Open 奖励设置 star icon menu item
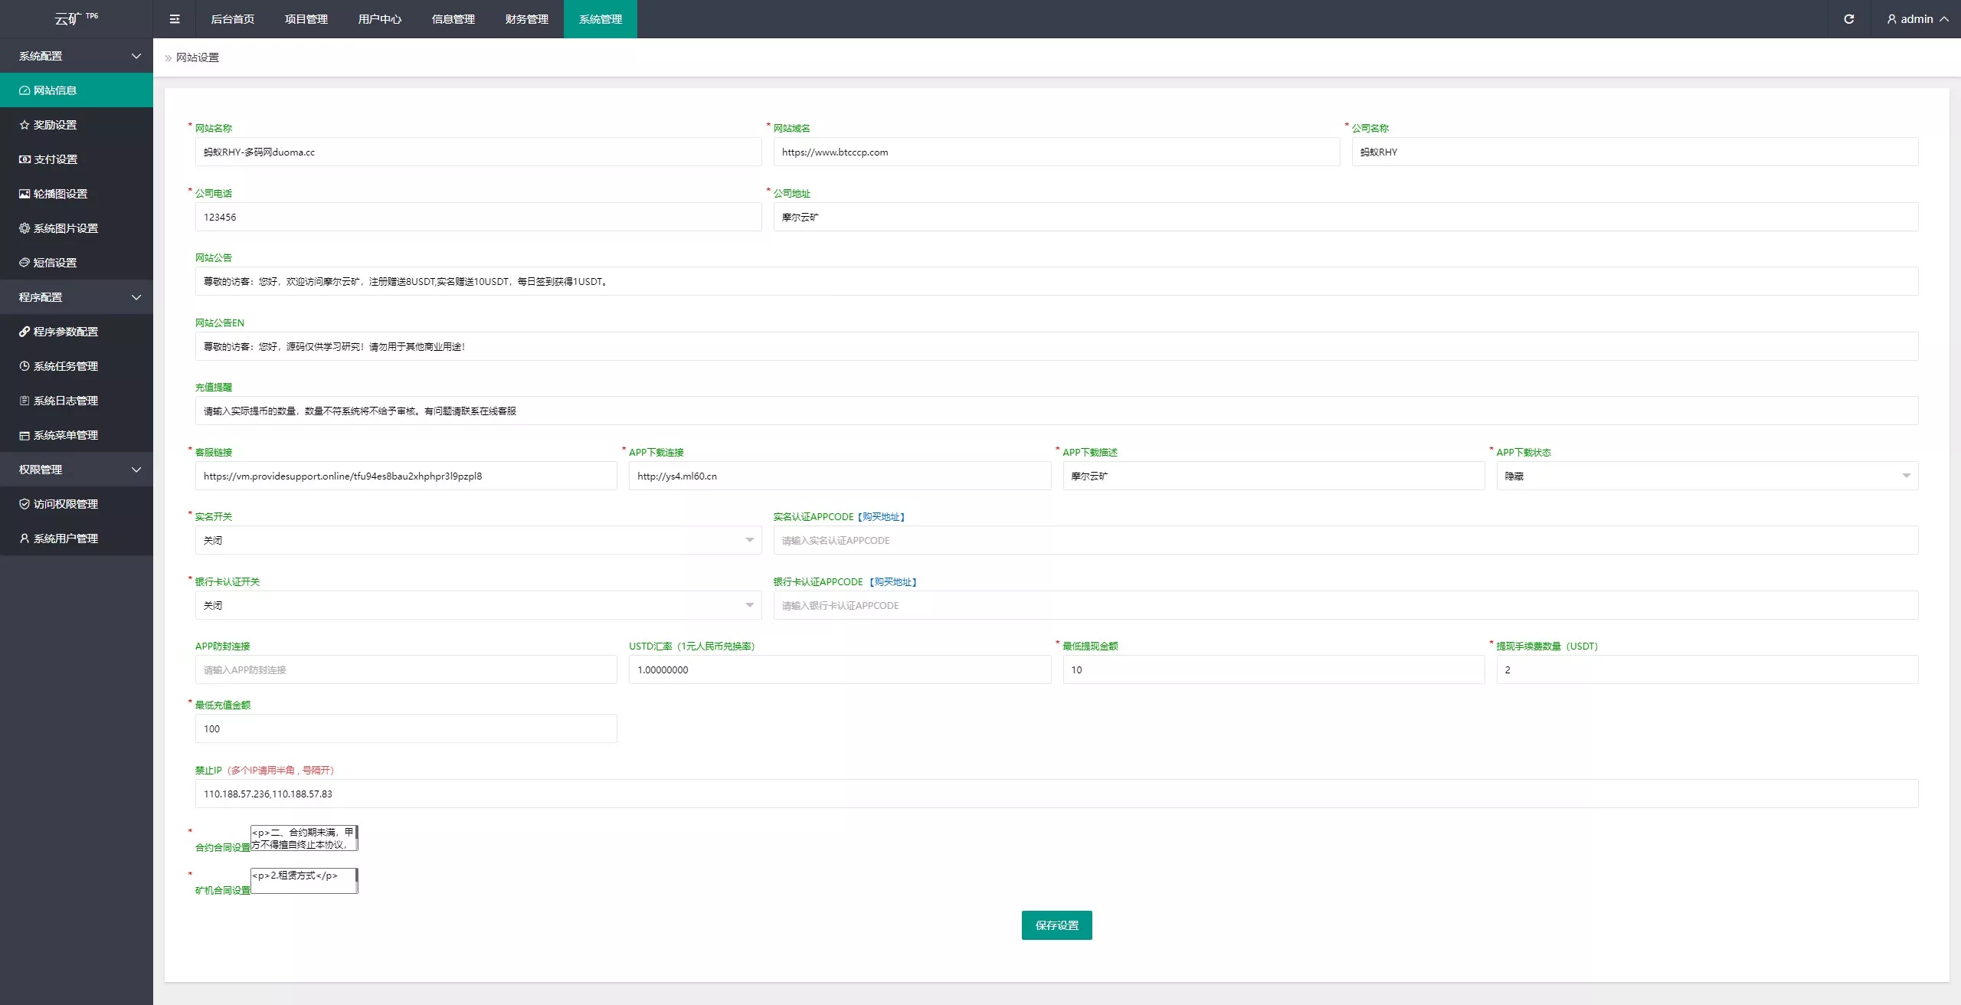 click(x=55, y=125)
